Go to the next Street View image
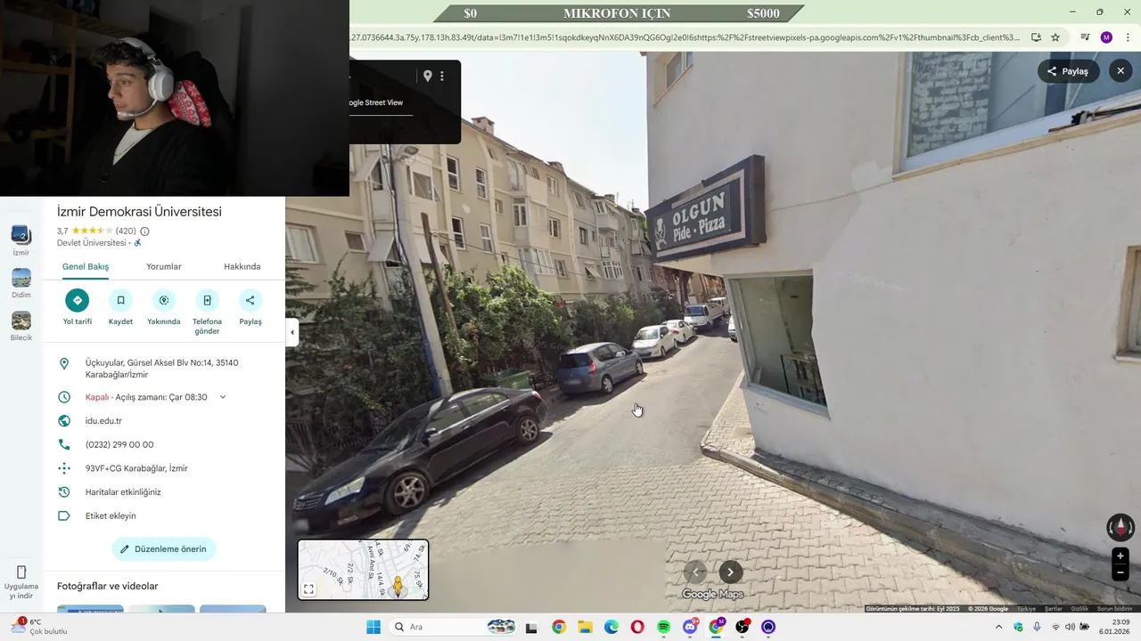This screenshot has height=641, width=1141. pyautogui.click(x=730, y=572)
